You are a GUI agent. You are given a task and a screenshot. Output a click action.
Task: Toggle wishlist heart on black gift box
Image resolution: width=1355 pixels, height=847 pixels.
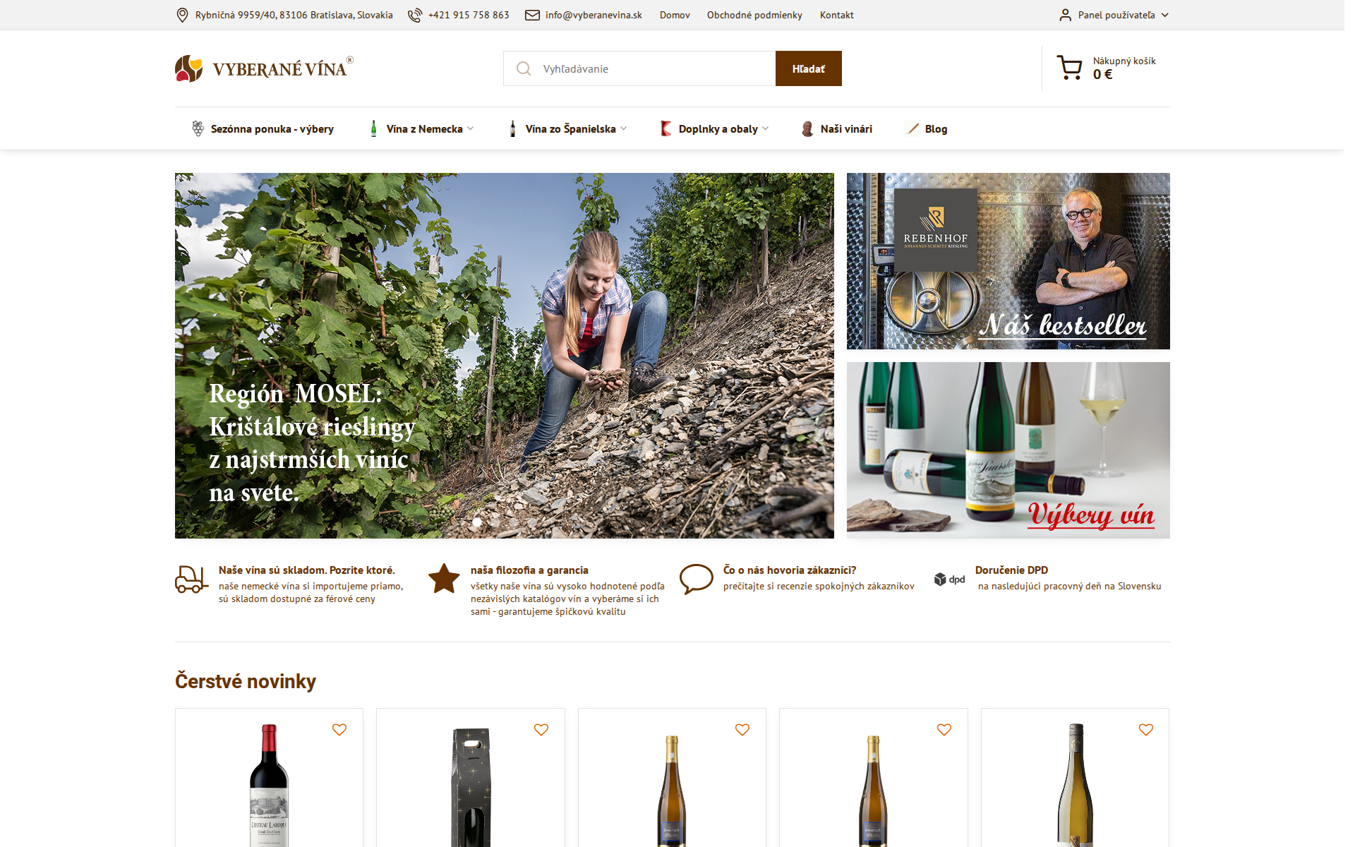click(x=541, y=730)
